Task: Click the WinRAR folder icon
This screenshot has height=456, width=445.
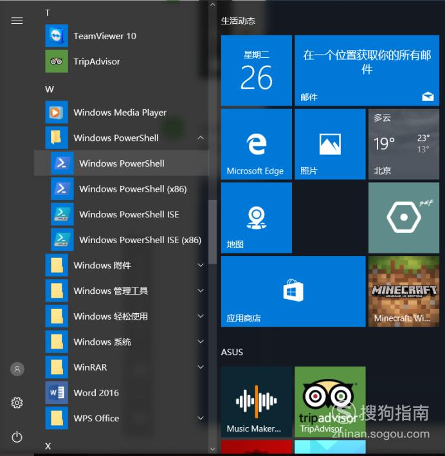Action: [x=57, y=367]
